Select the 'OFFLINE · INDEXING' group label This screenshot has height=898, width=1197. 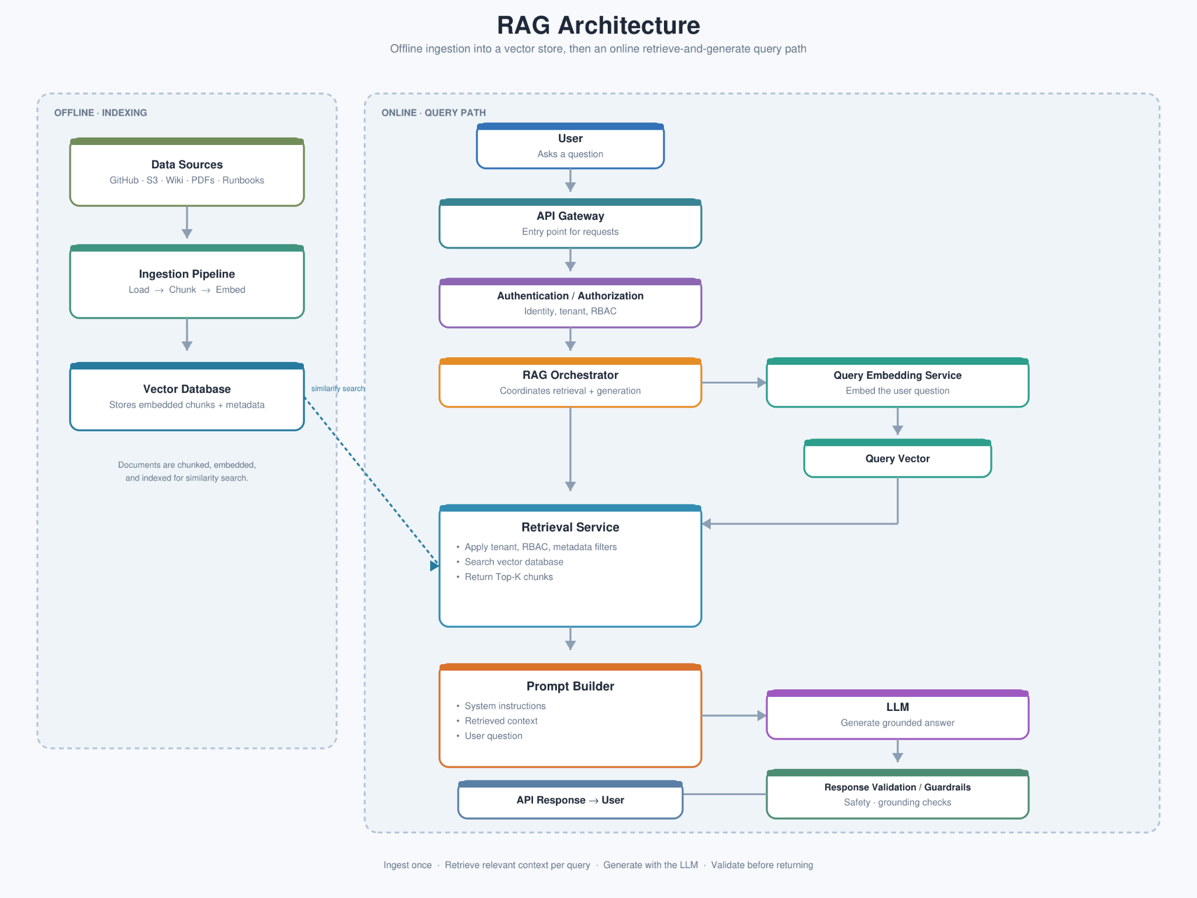pyautogui.click(x=101, y=113)
